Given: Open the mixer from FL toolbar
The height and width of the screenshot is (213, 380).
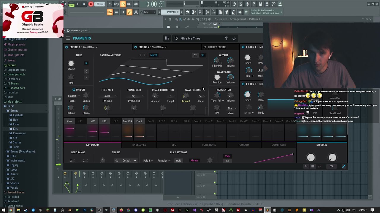Looking at the screenshot, I should coord(207,12).
